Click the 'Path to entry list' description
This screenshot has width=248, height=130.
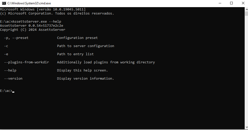coord(75,54)
